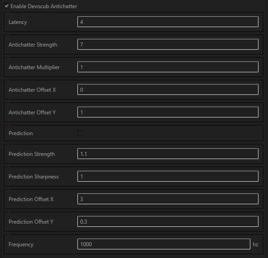The width and height of the screenshot is (268, 258).
Task: Click the Antichatter Multiplier label text
Action: click(x=34, y=67)
